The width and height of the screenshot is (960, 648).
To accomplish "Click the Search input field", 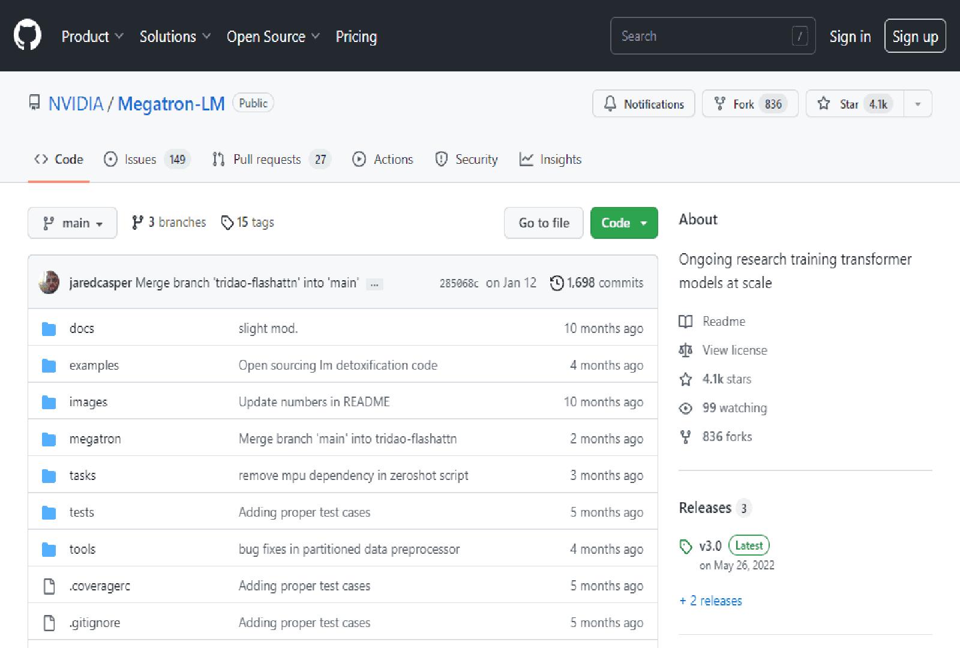I will (x=702, y=36).
